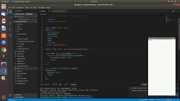
Task: Collapse the src folder
Action: coord(17,36)
